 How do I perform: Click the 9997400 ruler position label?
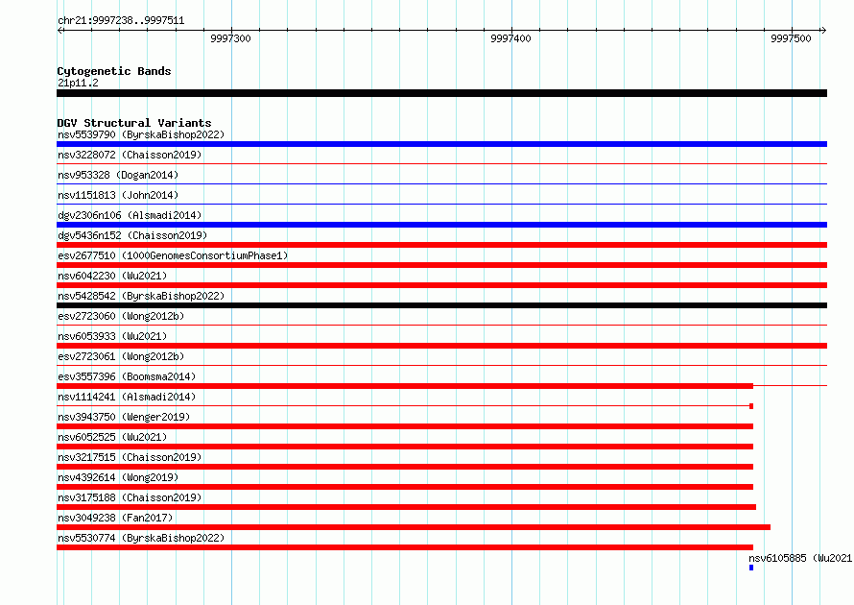(x=510, y=38)
